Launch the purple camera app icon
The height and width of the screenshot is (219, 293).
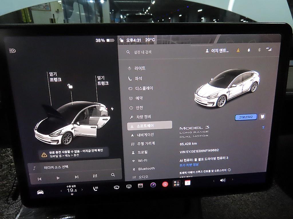click(x=153, y=185)
